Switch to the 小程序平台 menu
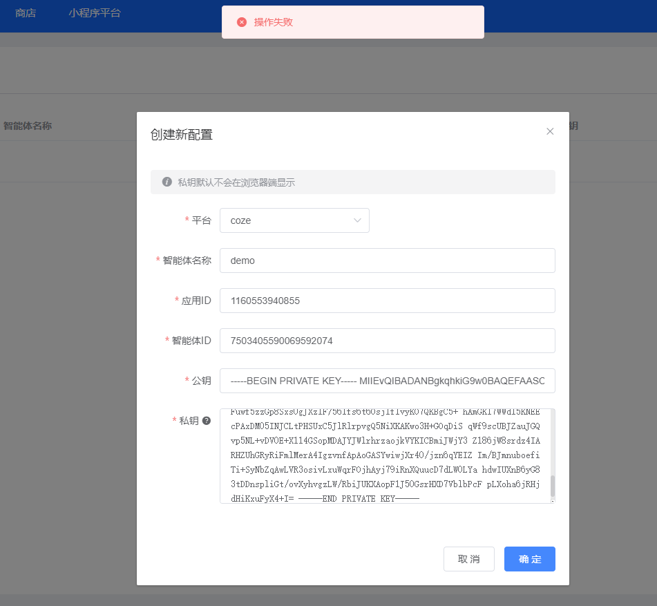The height and width of the screenshot is (606, 657). [x=95, y=12]
